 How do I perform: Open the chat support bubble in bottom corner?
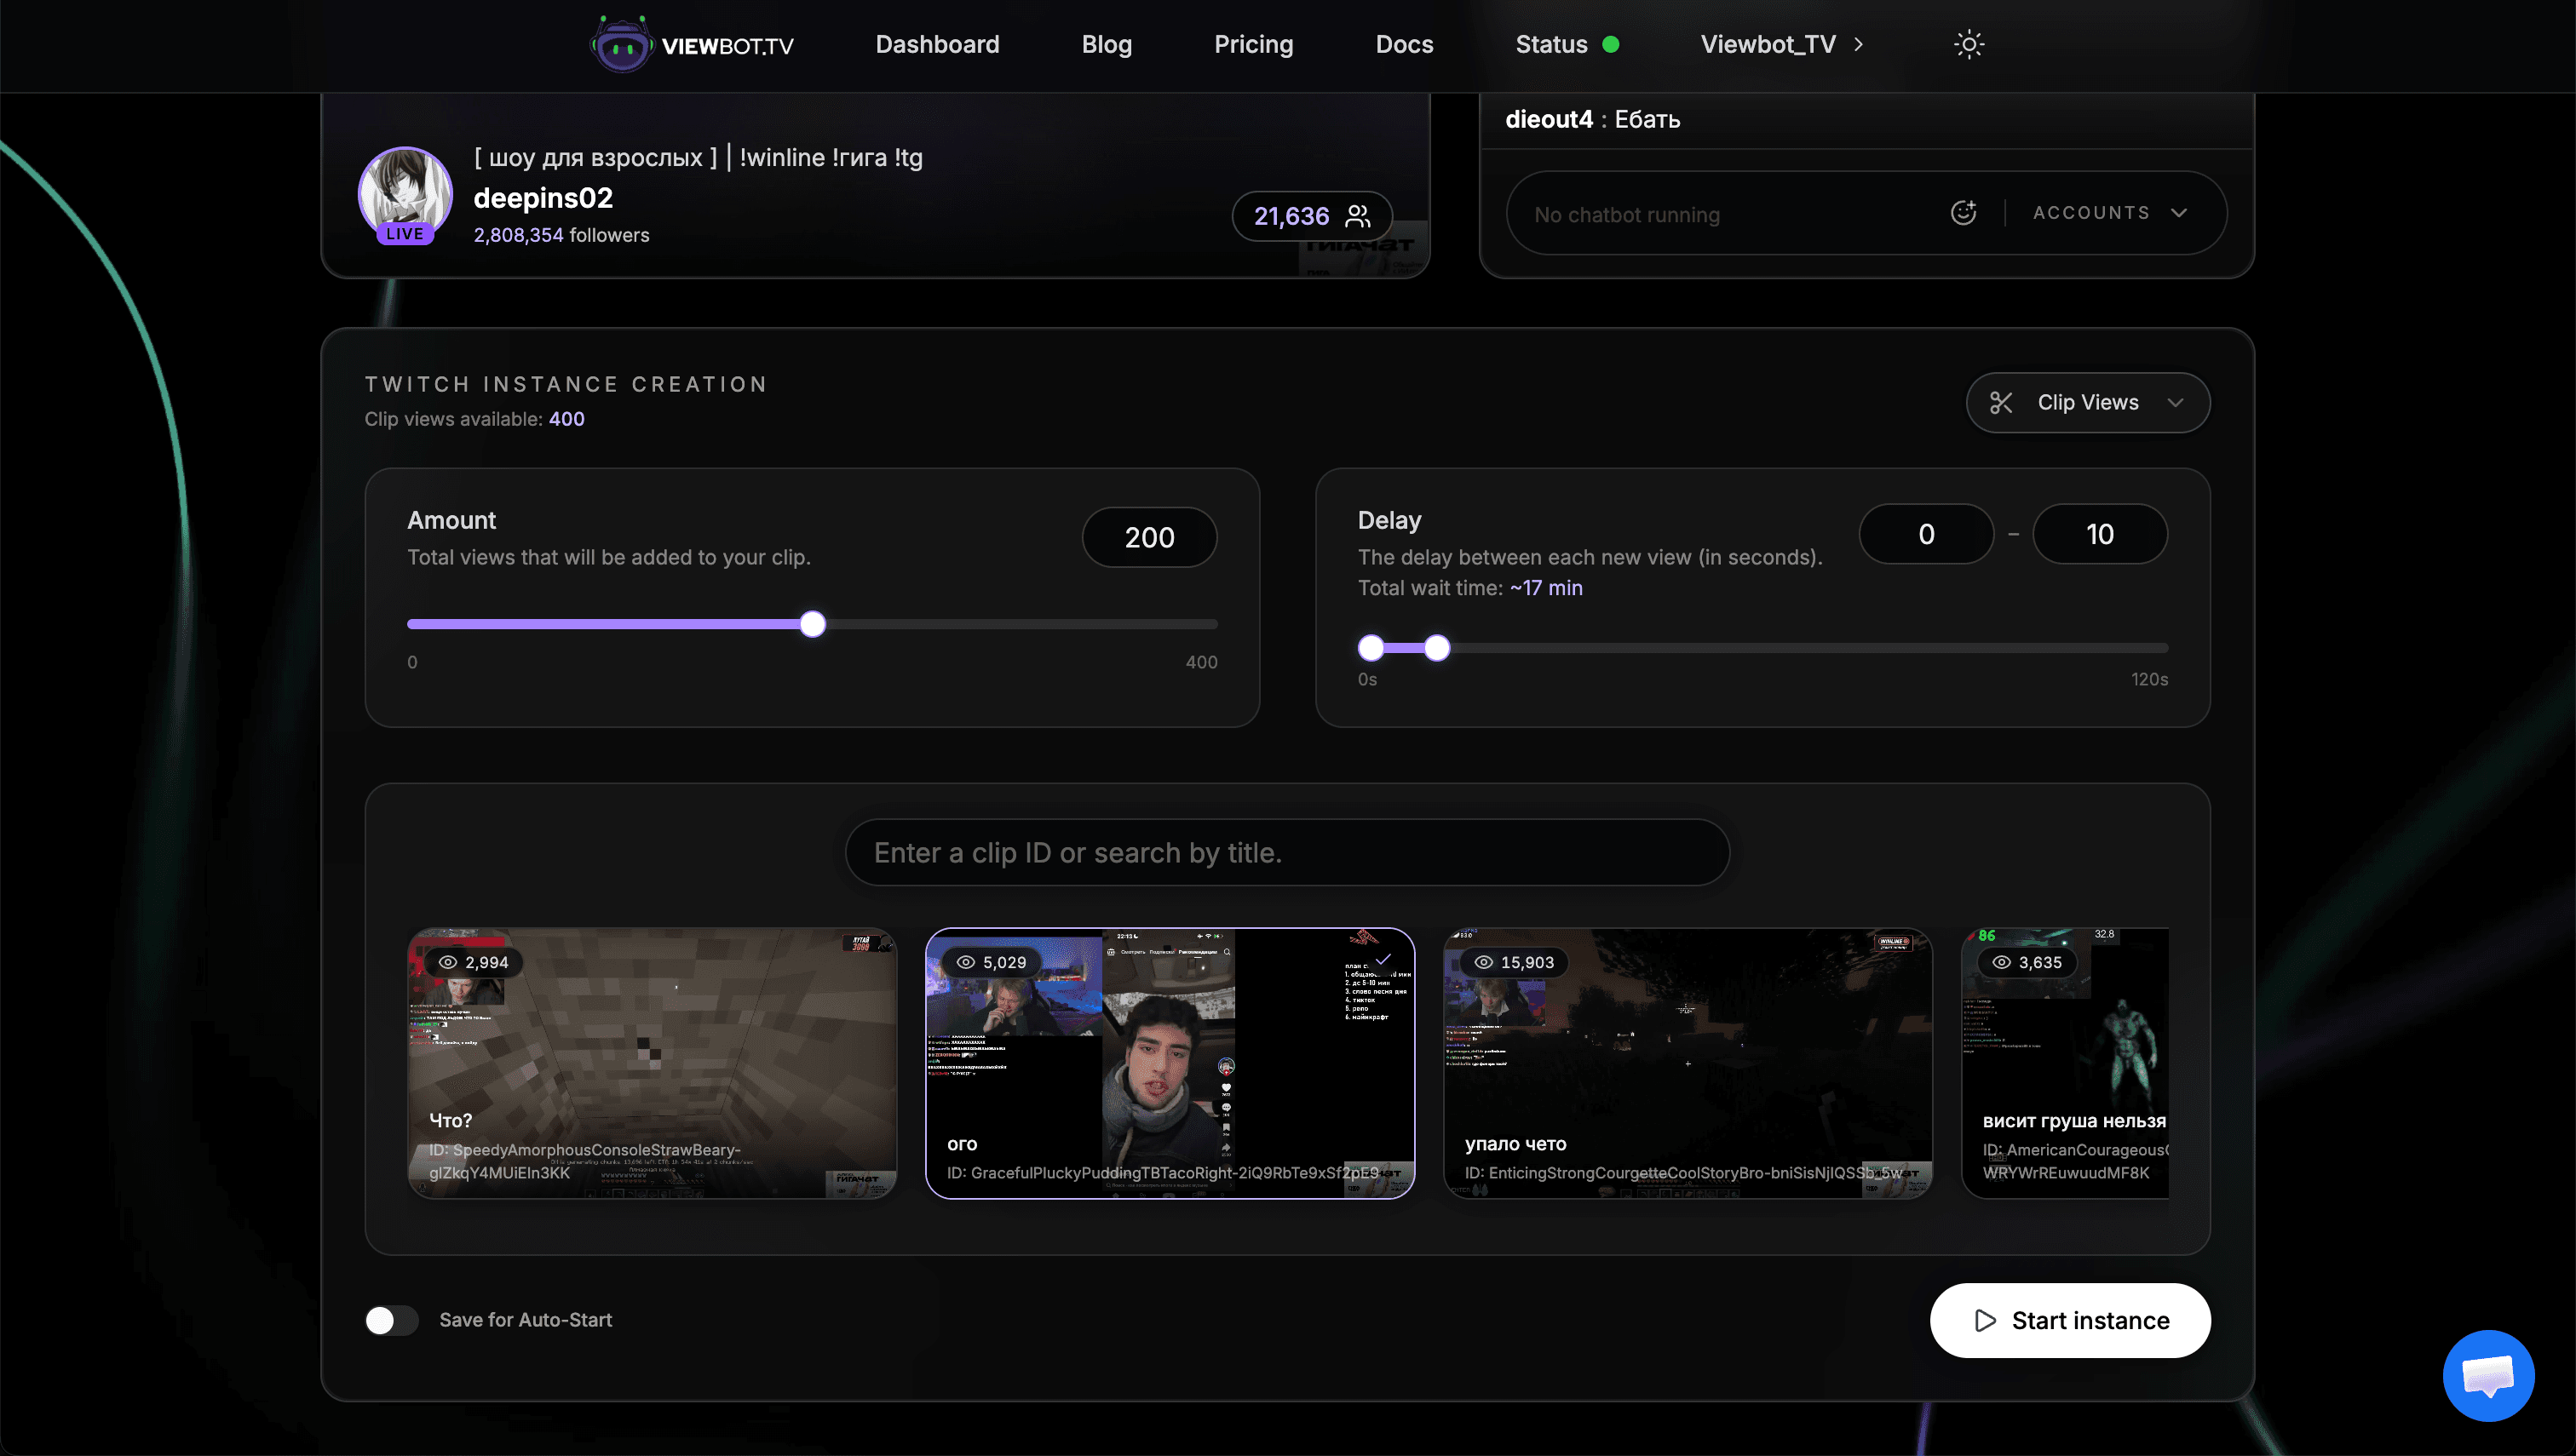(x=2488, y=1375)
